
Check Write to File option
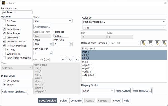(4, 54)
